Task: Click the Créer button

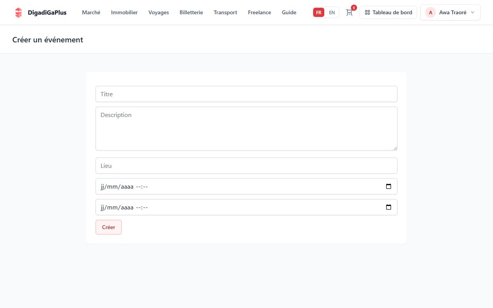Action: (x=109, y=227)
